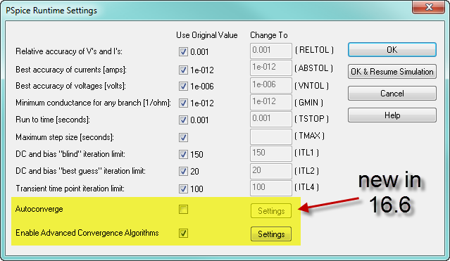The width and height of the screenshot is (450, 261).
Task: Click "DC and bias "blind" iteration limit:" label
Action: click(70, 154)
